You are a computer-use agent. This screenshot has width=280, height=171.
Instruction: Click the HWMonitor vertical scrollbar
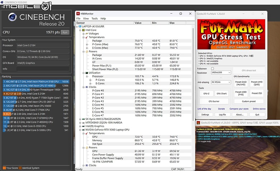tap(193, 75)
